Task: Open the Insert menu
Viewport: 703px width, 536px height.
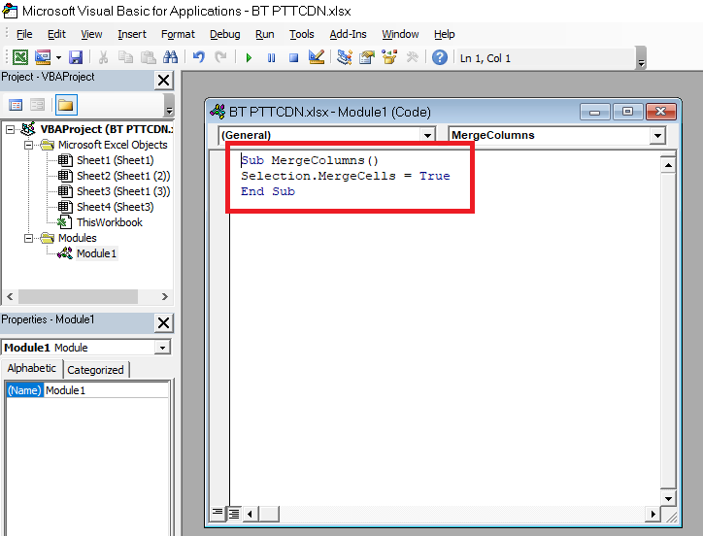Action: tap(132, 34)
